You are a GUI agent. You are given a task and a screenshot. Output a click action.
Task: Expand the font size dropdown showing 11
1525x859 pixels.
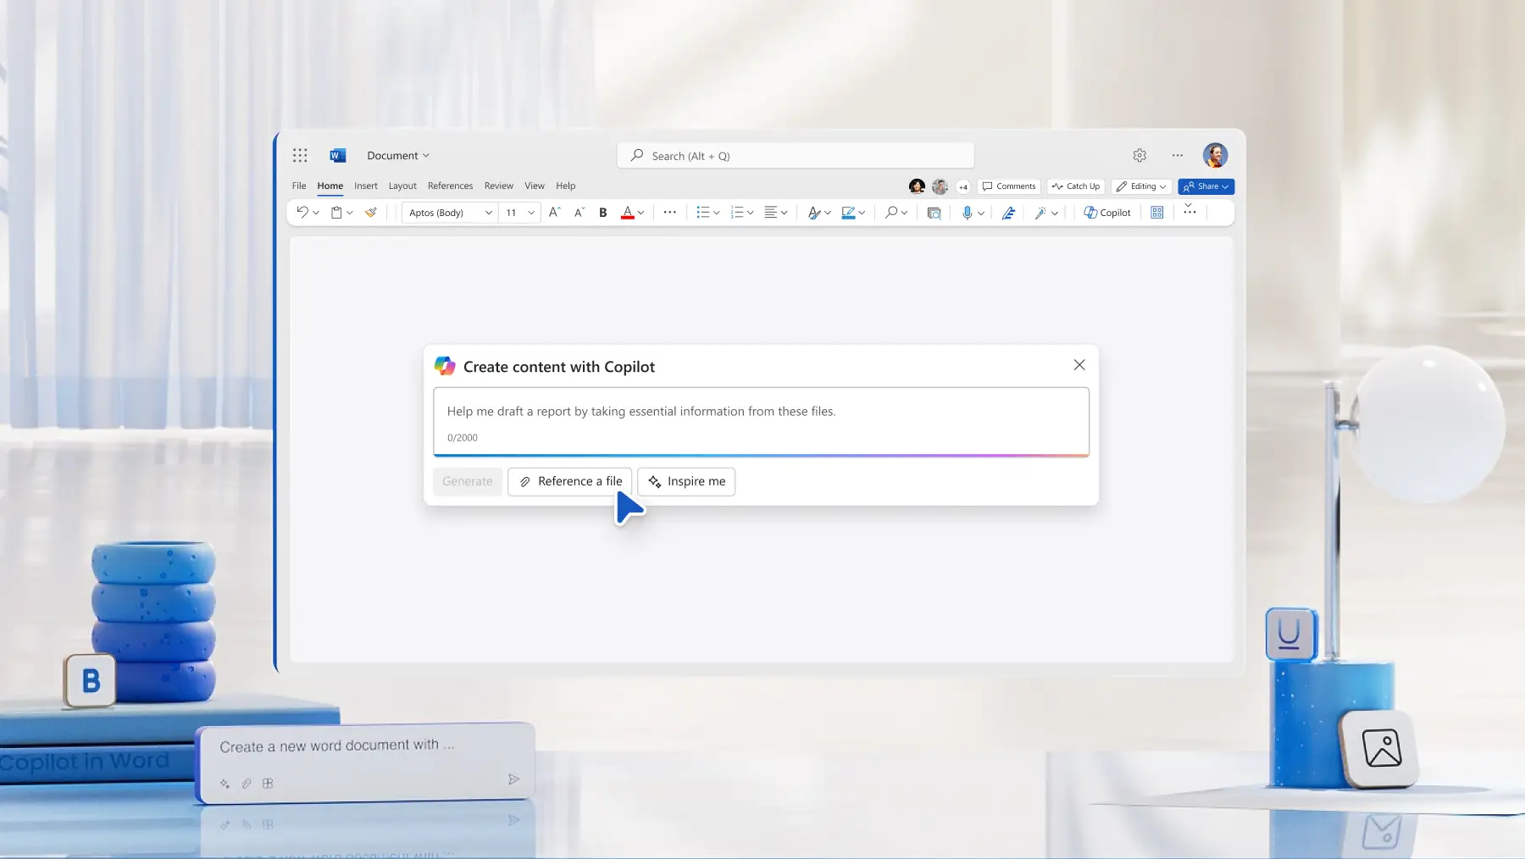(x=519, y=213)
